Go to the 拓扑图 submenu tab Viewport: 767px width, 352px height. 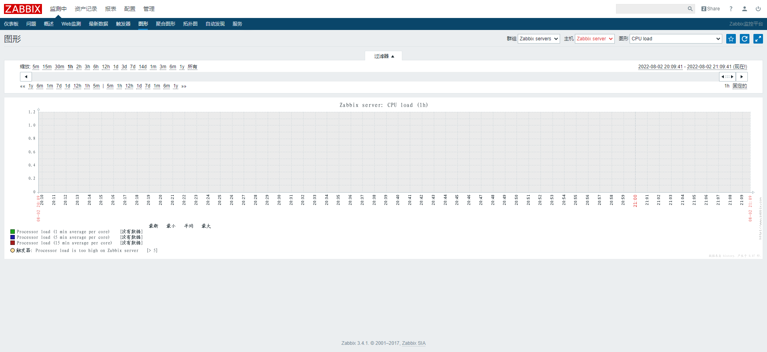(190, 24)
